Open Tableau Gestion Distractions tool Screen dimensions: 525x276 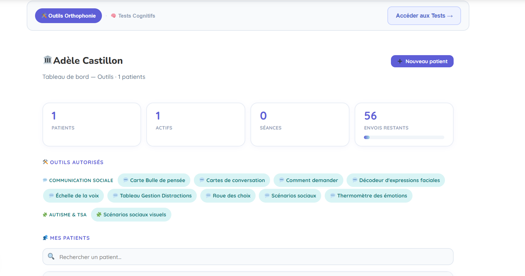tap(152, 196)
